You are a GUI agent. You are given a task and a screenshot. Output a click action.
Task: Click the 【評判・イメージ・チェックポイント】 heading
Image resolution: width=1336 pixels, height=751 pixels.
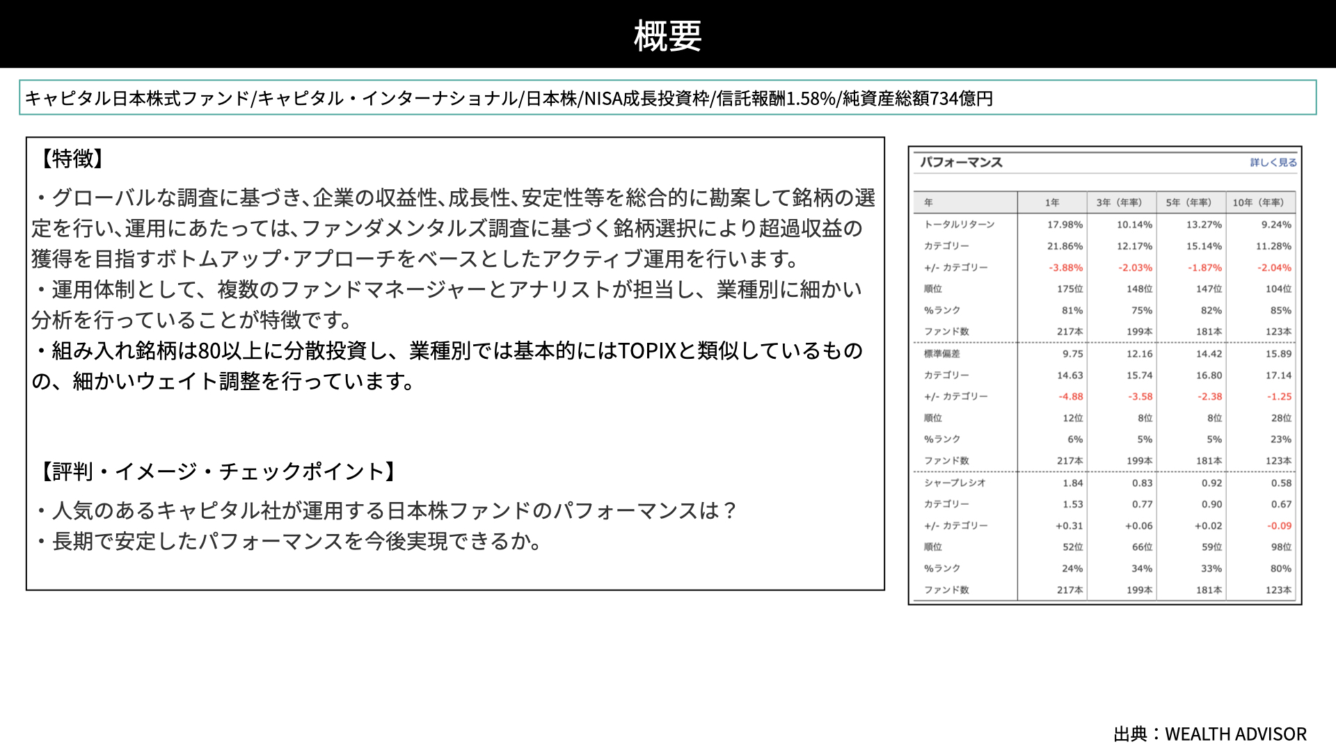point(218,471)
